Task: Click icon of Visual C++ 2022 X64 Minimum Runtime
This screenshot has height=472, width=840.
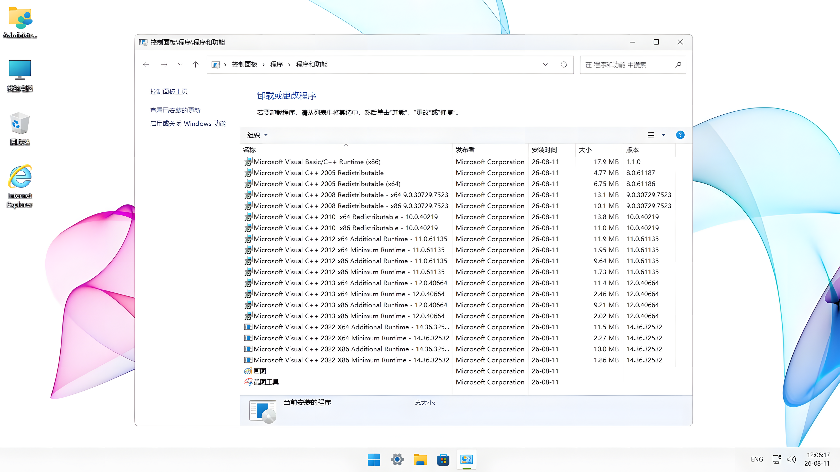Action: pyautogui.click(x=248, y=338)
